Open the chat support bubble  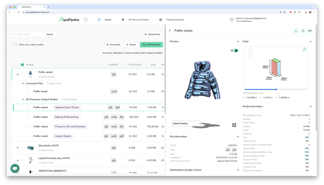tap(15, 168)
